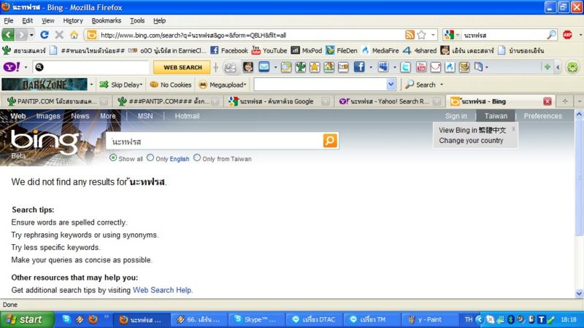Expand the address bar URL dropdown

[433, 35]
